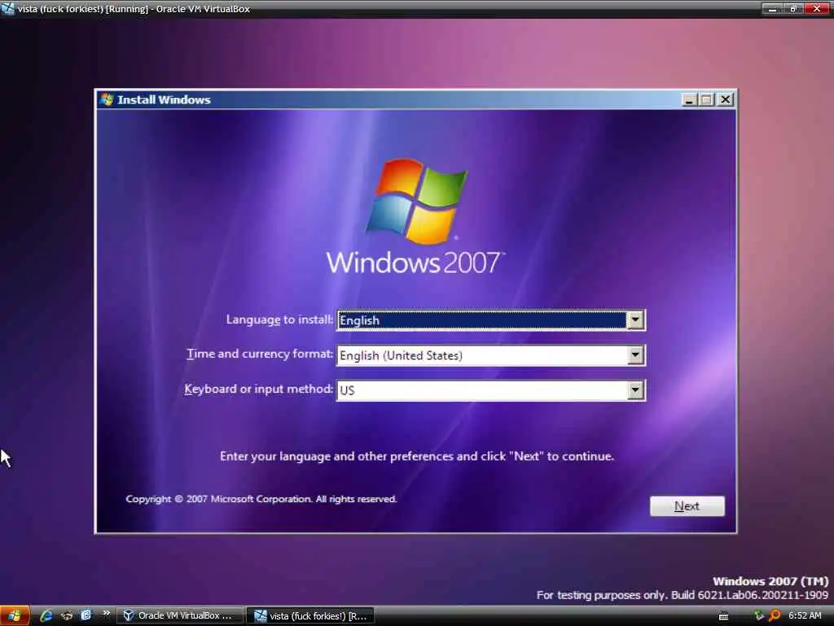834x626 pixels.
Task: Close the VirtualBox VM window
Action: [817, 8]
